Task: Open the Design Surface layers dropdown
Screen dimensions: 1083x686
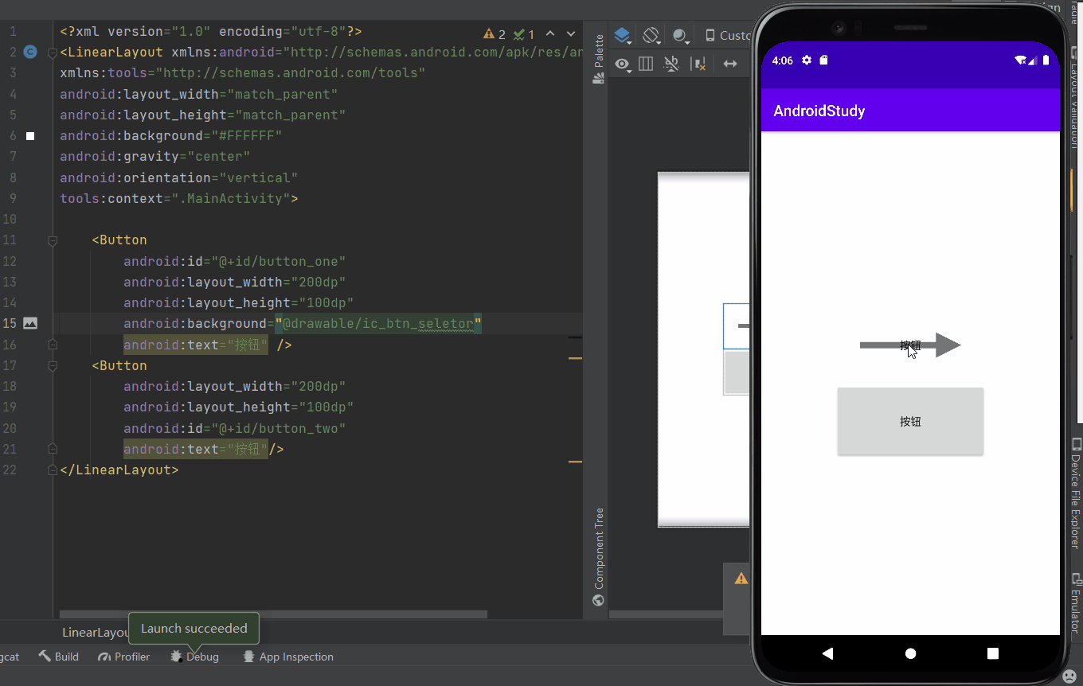Action: [624, 36]
